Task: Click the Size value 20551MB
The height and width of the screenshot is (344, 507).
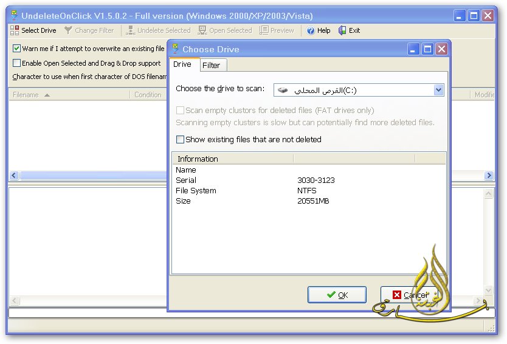Action: tap(313, 201)
